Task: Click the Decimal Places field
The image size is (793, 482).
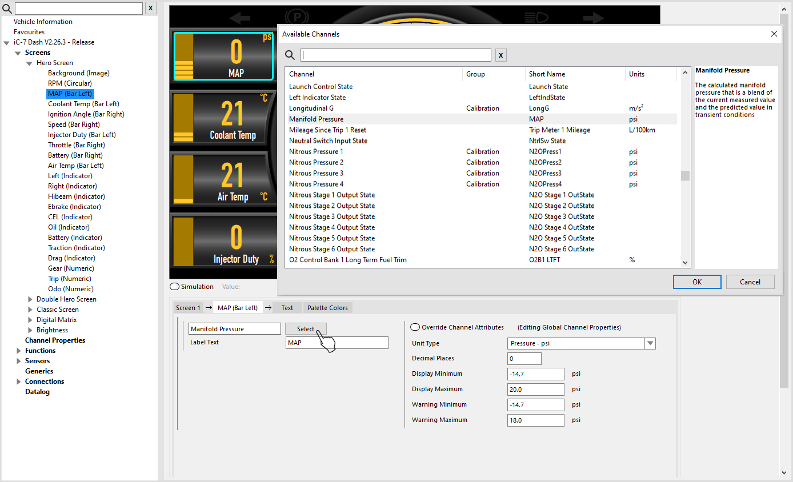Action: click(x=524, y=359)
